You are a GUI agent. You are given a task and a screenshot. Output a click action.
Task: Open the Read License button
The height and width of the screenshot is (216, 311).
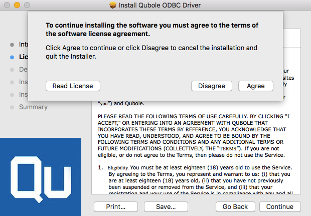(x=73, y=86)
